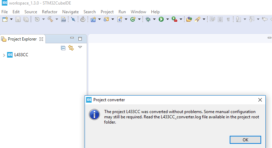Screen dimensions: 272x148
Task: Open the Edit menu
Action: pyautogui.click(x=16, y=12)
